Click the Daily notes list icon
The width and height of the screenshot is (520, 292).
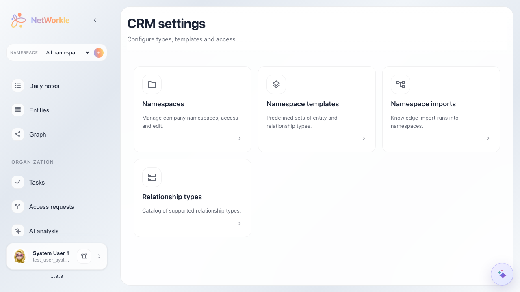18,86
